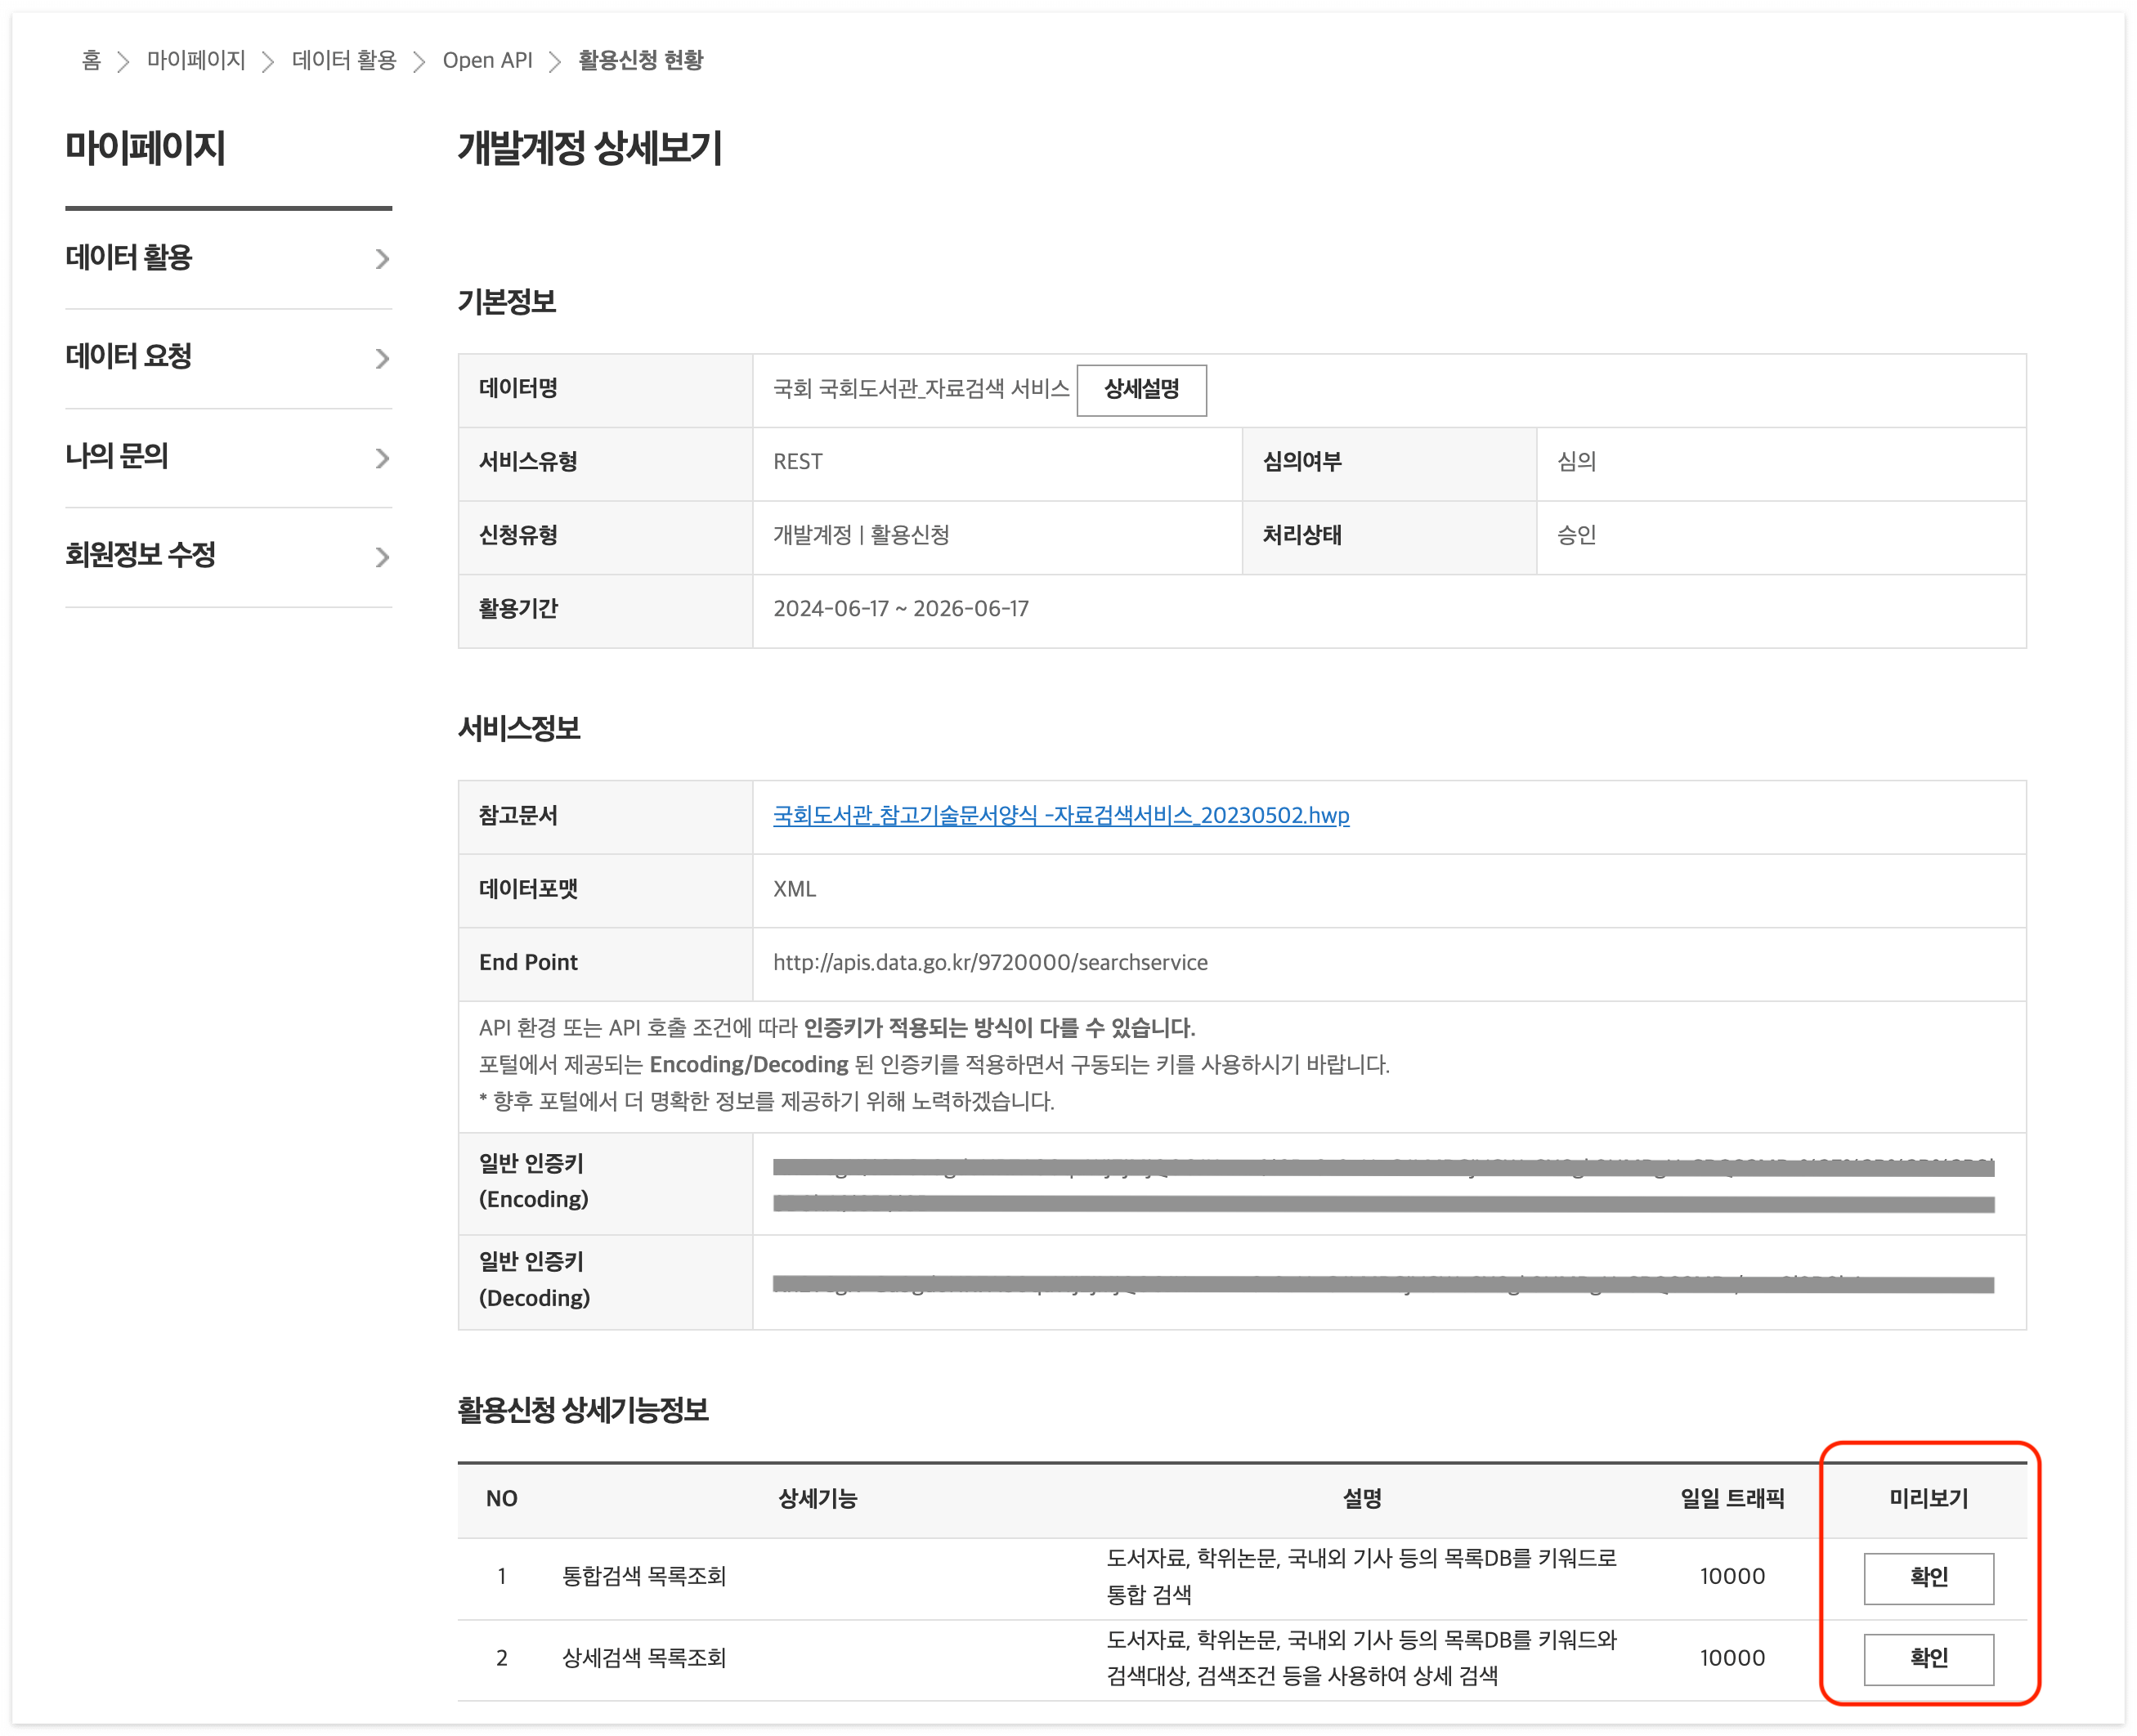
Task: Expand the 데이터 요청 sidebar chevron
Action: coord(382,358)
